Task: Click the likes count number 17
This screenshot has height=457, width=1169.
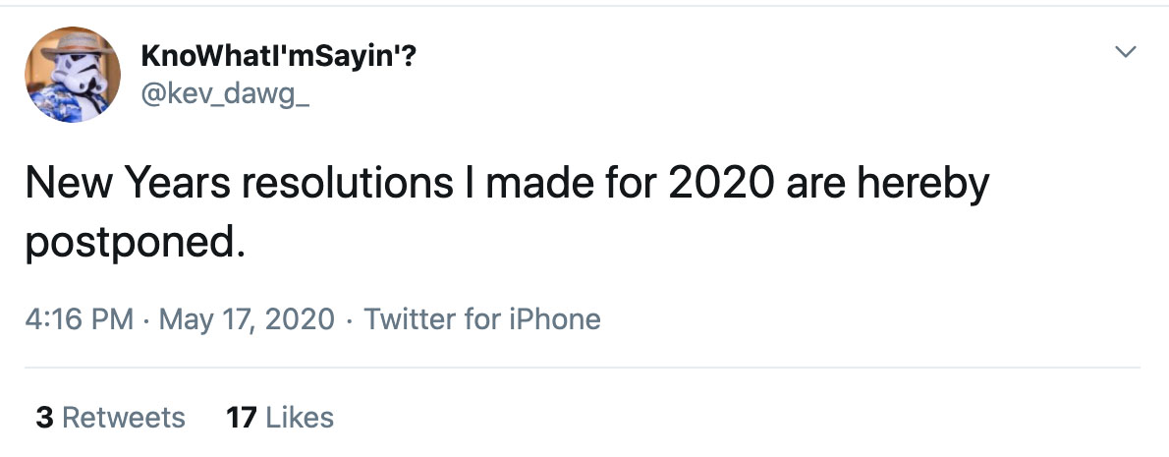Action: point(241,418)
